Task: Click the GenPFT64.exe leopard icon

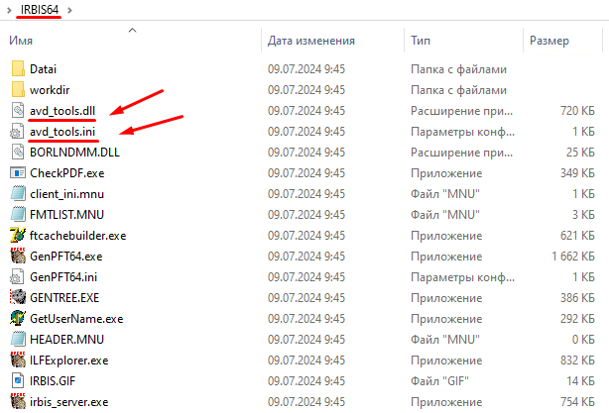Action: (x=18, y=256)
